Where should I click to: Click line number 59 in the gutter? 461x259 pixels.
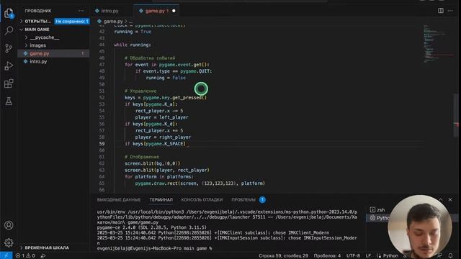[x=102, y=144]
